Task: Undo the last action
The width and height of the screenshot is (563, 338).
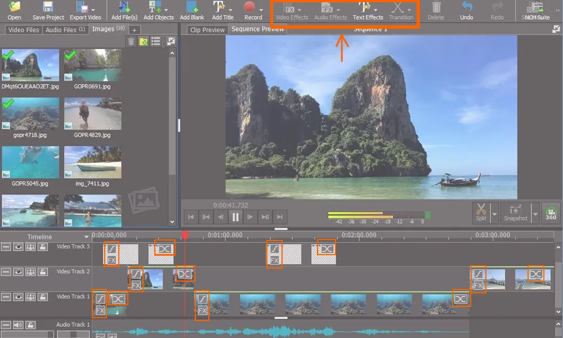Action: click(x=466, y=10)
